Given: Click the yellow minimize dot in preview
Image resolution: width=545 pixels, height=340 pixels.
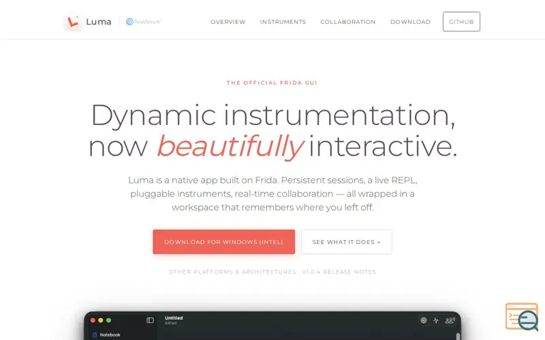Looking at the screenshot, I should tap(101, 320).
